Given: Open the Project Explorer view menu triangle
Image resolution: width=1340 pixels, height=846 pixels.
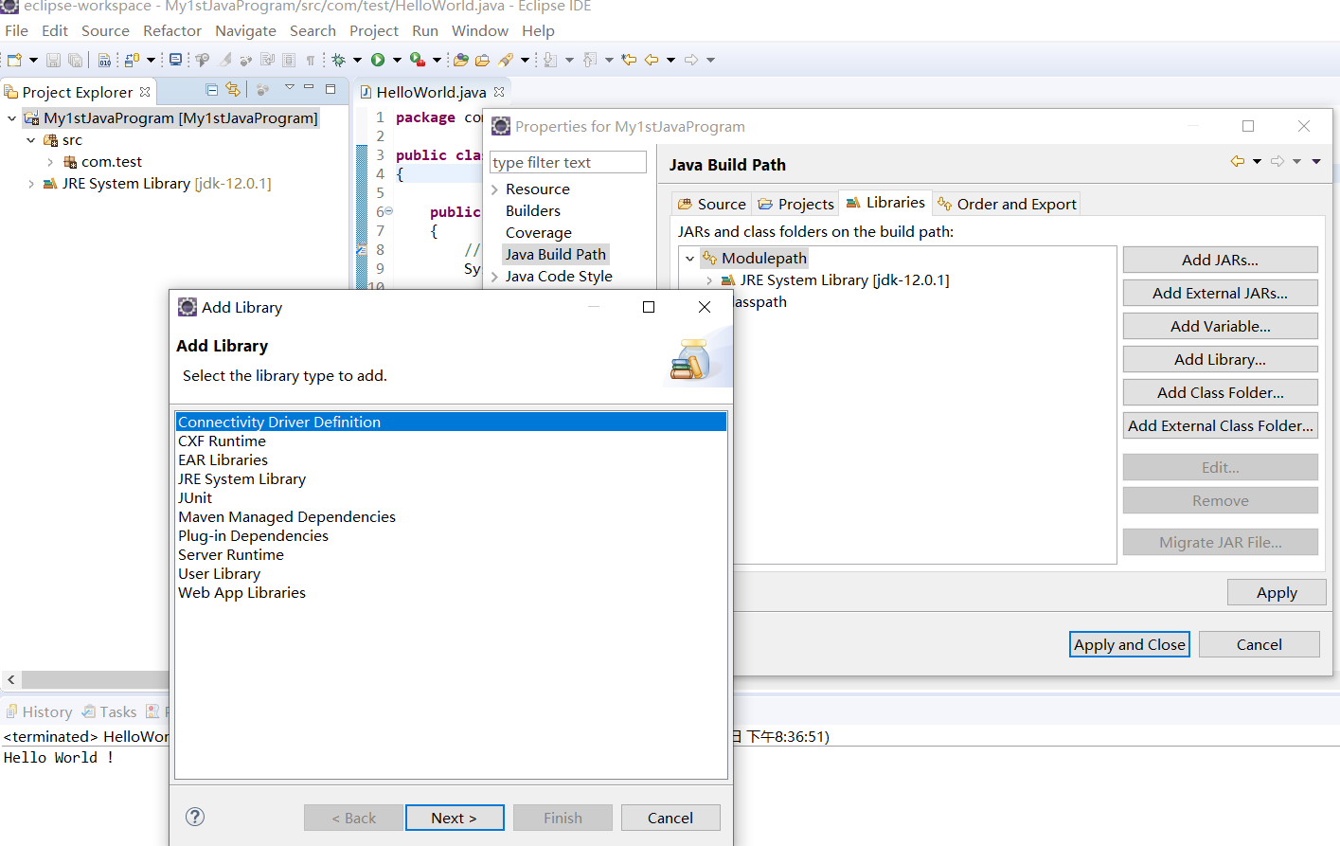Looking at the screenshot, I should click(x=289, y=87).
